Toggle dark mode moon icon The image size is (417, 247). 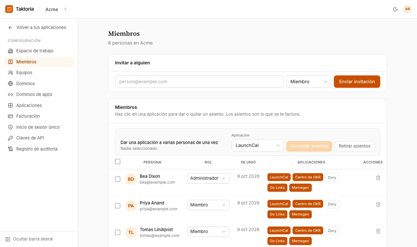pyautogui.click(x=395, y=9)
